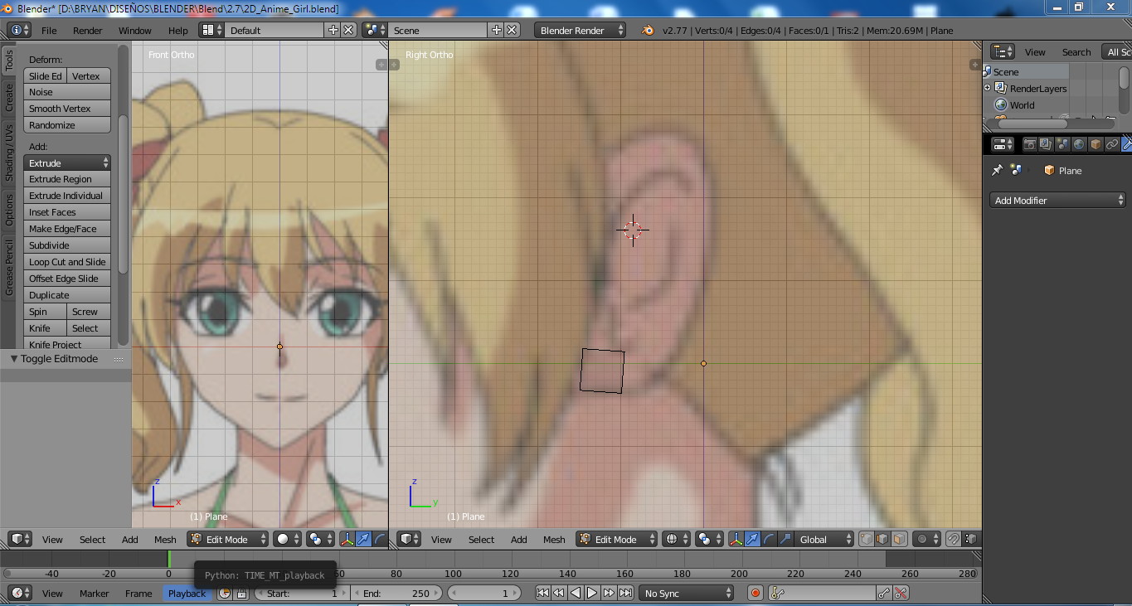
Task: Click the Subdivide button
Action: point(67,245)
